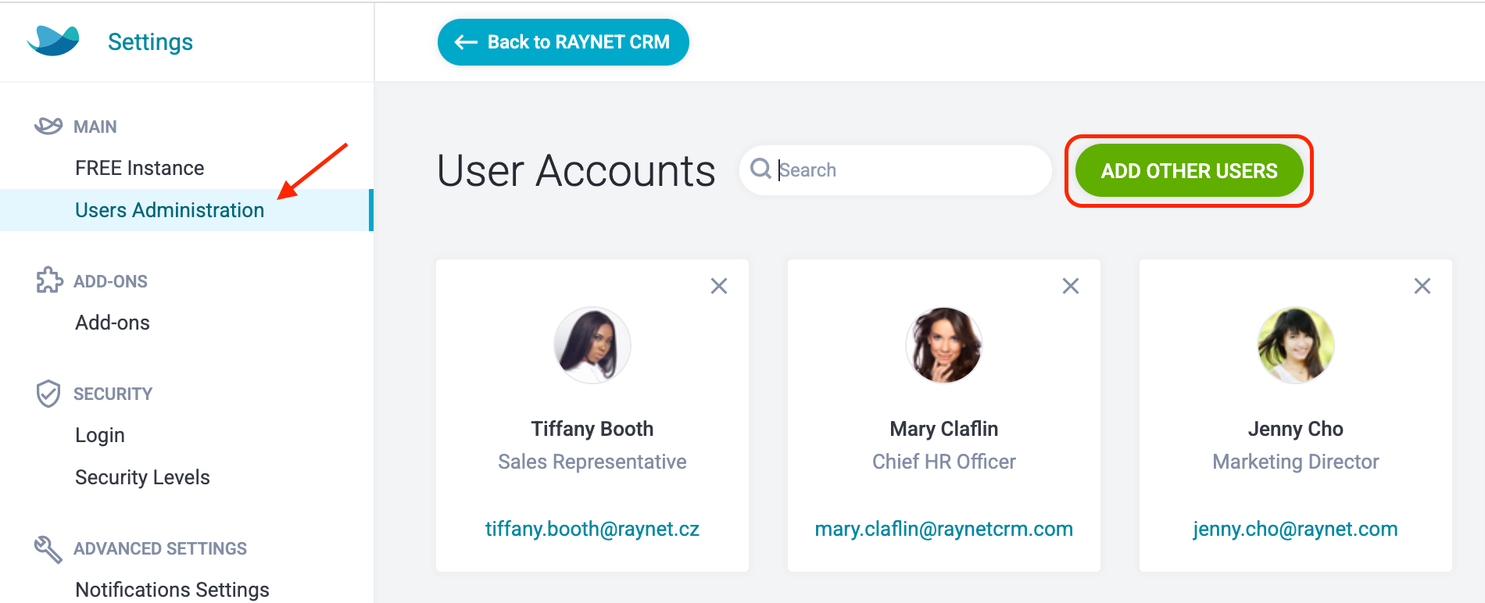Screen dimensions: 1485x603
Task: Click the user Search field
Action: click(896, 170)
